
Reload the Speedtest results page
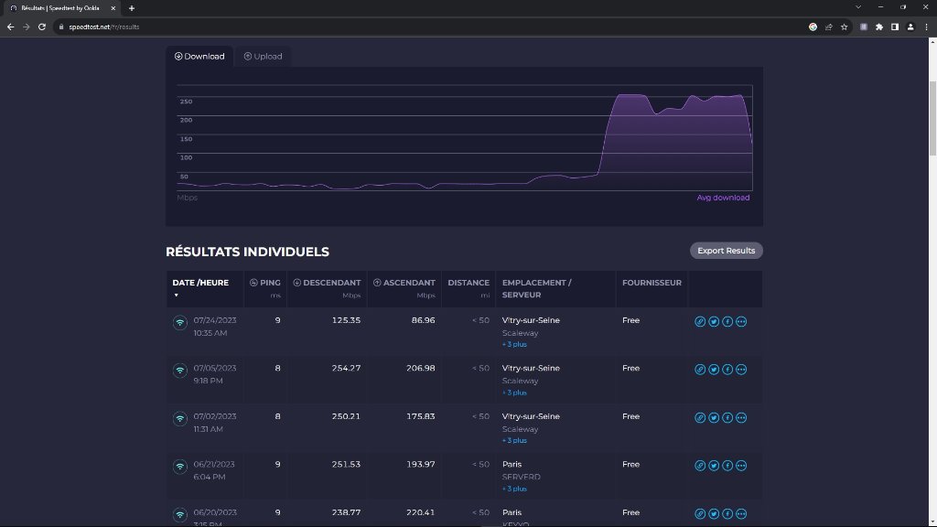pos(42,27)
